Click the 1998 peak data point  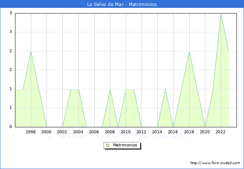[x=31, y=51]
